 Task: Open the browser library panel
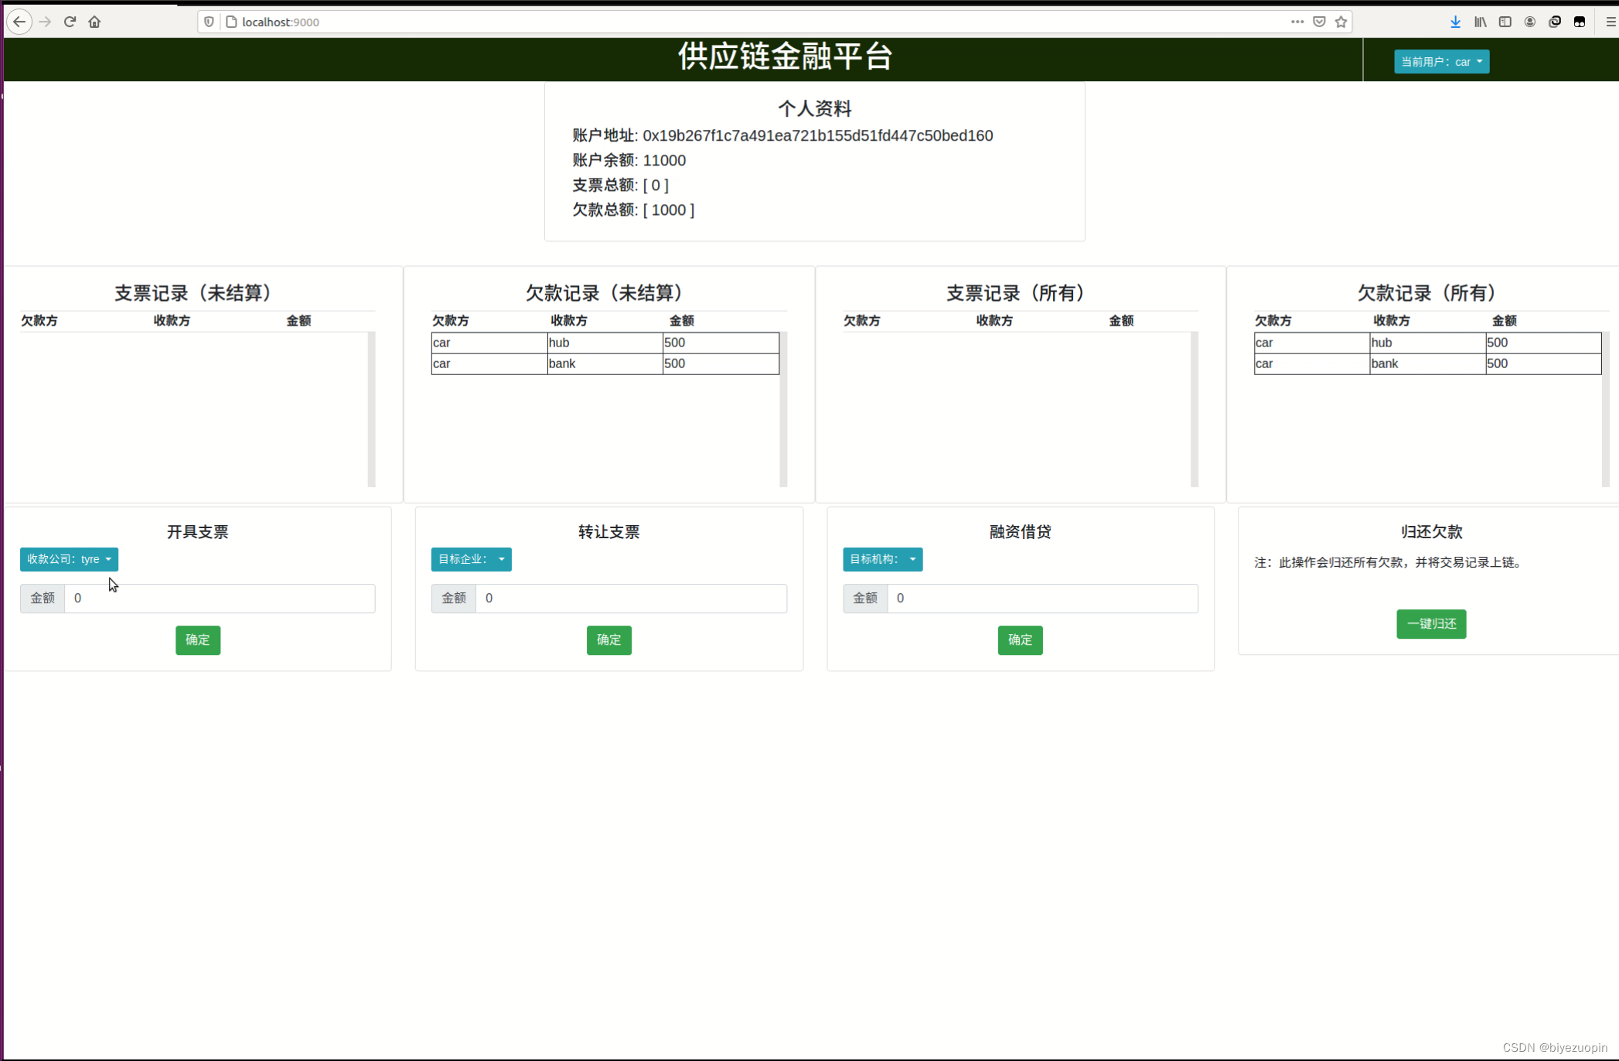pos(1480,22)
